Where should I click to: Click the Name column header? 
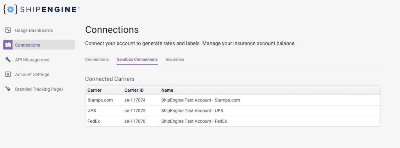(167, 90)
